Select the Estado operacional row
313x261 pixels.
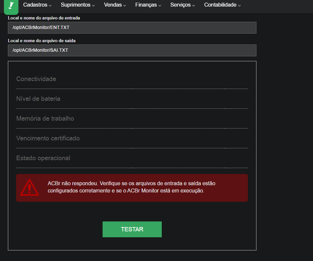(132, 158)
